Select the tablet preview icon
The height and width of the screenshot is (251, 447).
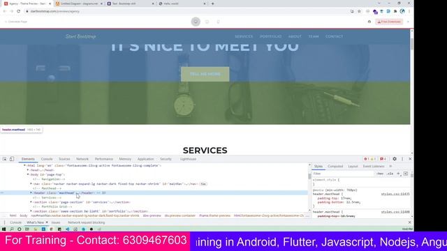pos(207,22)
